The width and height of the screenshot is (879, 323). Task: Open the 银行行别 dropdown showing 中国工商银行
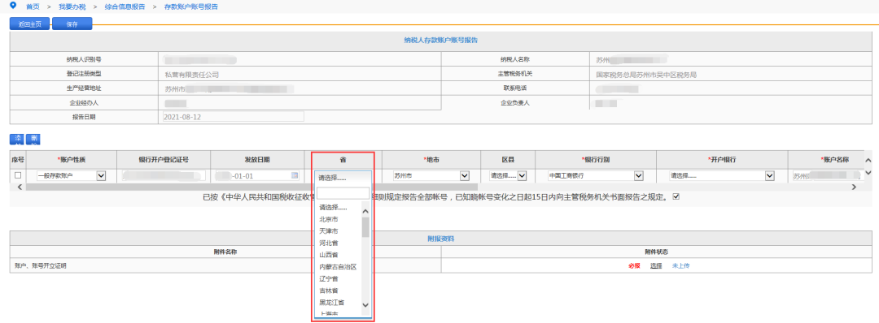pos(595,176)
